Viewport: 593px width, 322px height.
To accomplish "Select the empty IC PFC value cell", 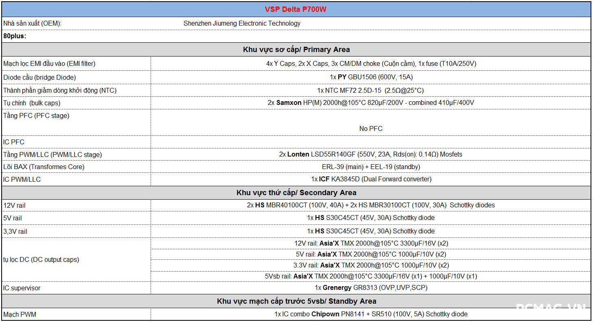I will [370, 142].
